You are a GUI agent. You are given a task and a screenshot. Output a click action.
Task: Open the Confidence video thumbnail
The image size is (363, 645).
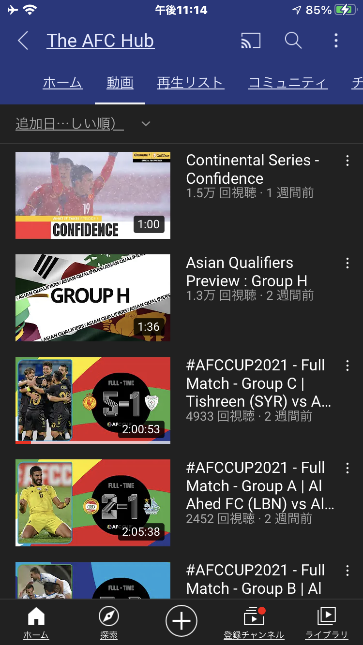pos(93,195)
